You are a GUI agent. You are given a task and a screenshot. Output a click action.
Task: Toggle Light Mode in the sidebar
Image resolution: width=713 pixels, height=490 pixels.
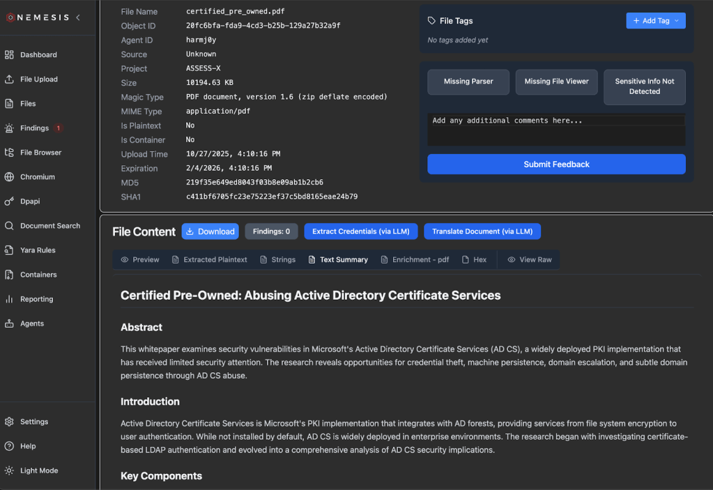[9, 470]
